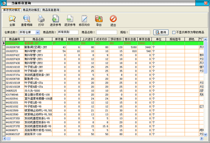Select product code 443698071
The width and height of the screenshot is (210, 143).
pos(12,130)
